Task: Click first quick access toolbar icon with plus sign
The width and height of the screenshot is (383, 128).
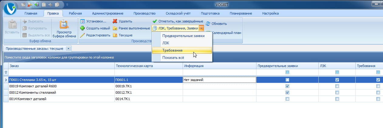Action: pos(23,5)
